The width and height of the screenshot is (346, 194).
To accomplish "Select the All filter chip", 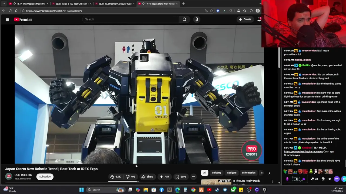I will coord(205,173).
